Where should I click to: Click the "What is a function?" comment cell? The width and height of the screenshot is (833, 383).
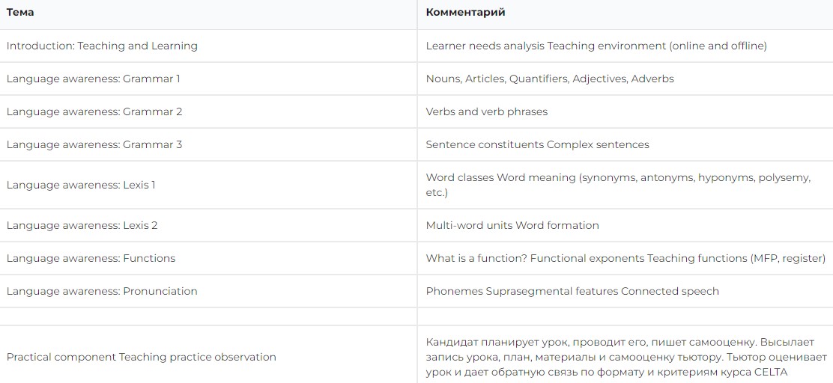[x=625, y=258]
